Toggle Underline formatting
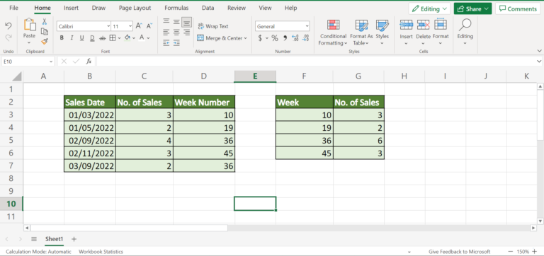The height and width of the screenshot is (256, 544). click(x=82, y=38)
